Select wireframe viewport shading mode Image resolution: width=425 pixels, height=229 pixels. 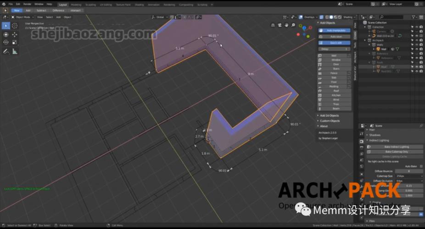click(x=327, y=17)
